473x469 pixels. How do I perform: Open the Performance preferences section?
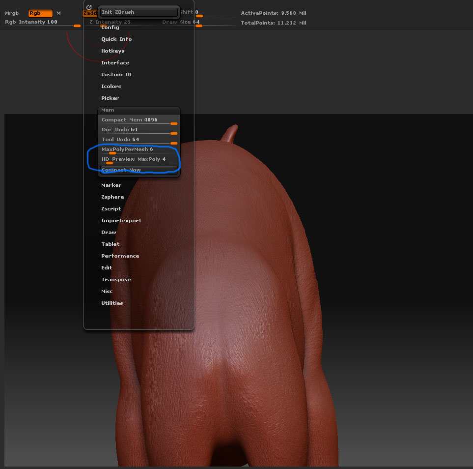pyautogui.click(x=120, y=256)
